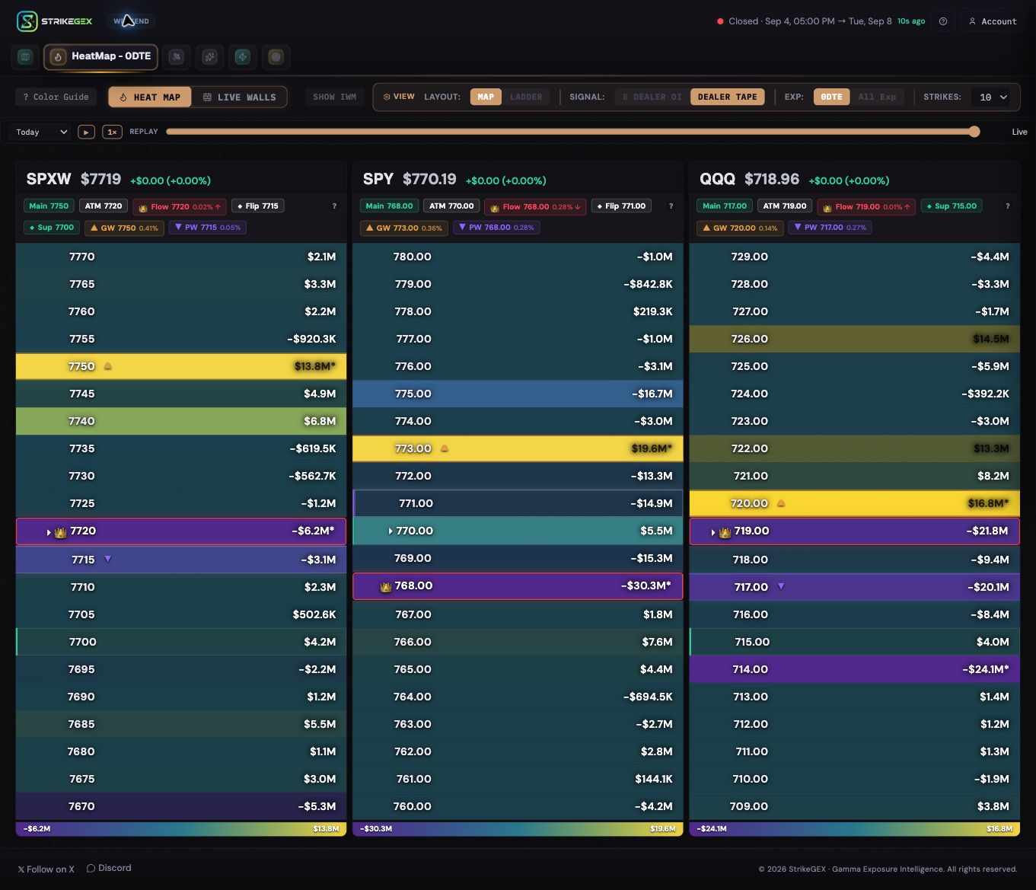Click the crown icon on SPXW 7720 row
The height and width of the screenshot is (890, 1036).
click(61, 531)
